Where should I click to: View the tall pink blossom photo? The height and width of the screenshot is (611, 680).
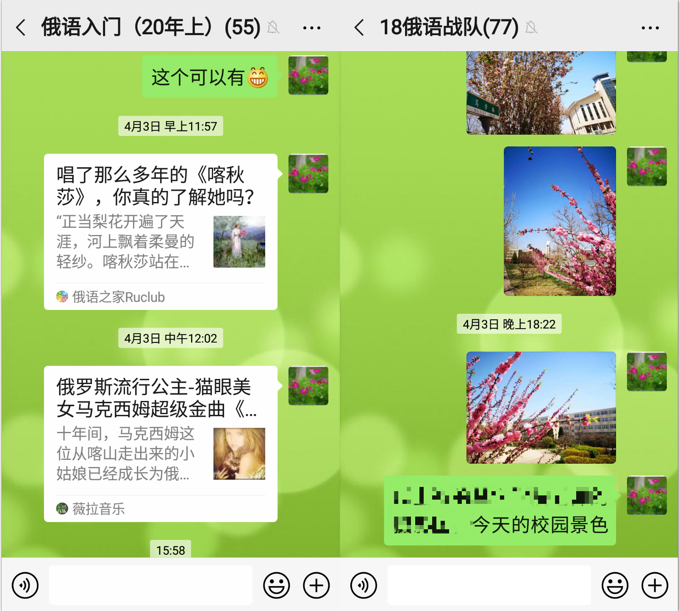point(560,221)
